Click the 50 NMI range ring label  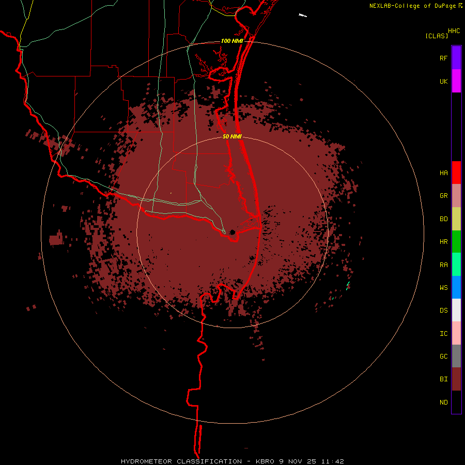pos(232,136)
